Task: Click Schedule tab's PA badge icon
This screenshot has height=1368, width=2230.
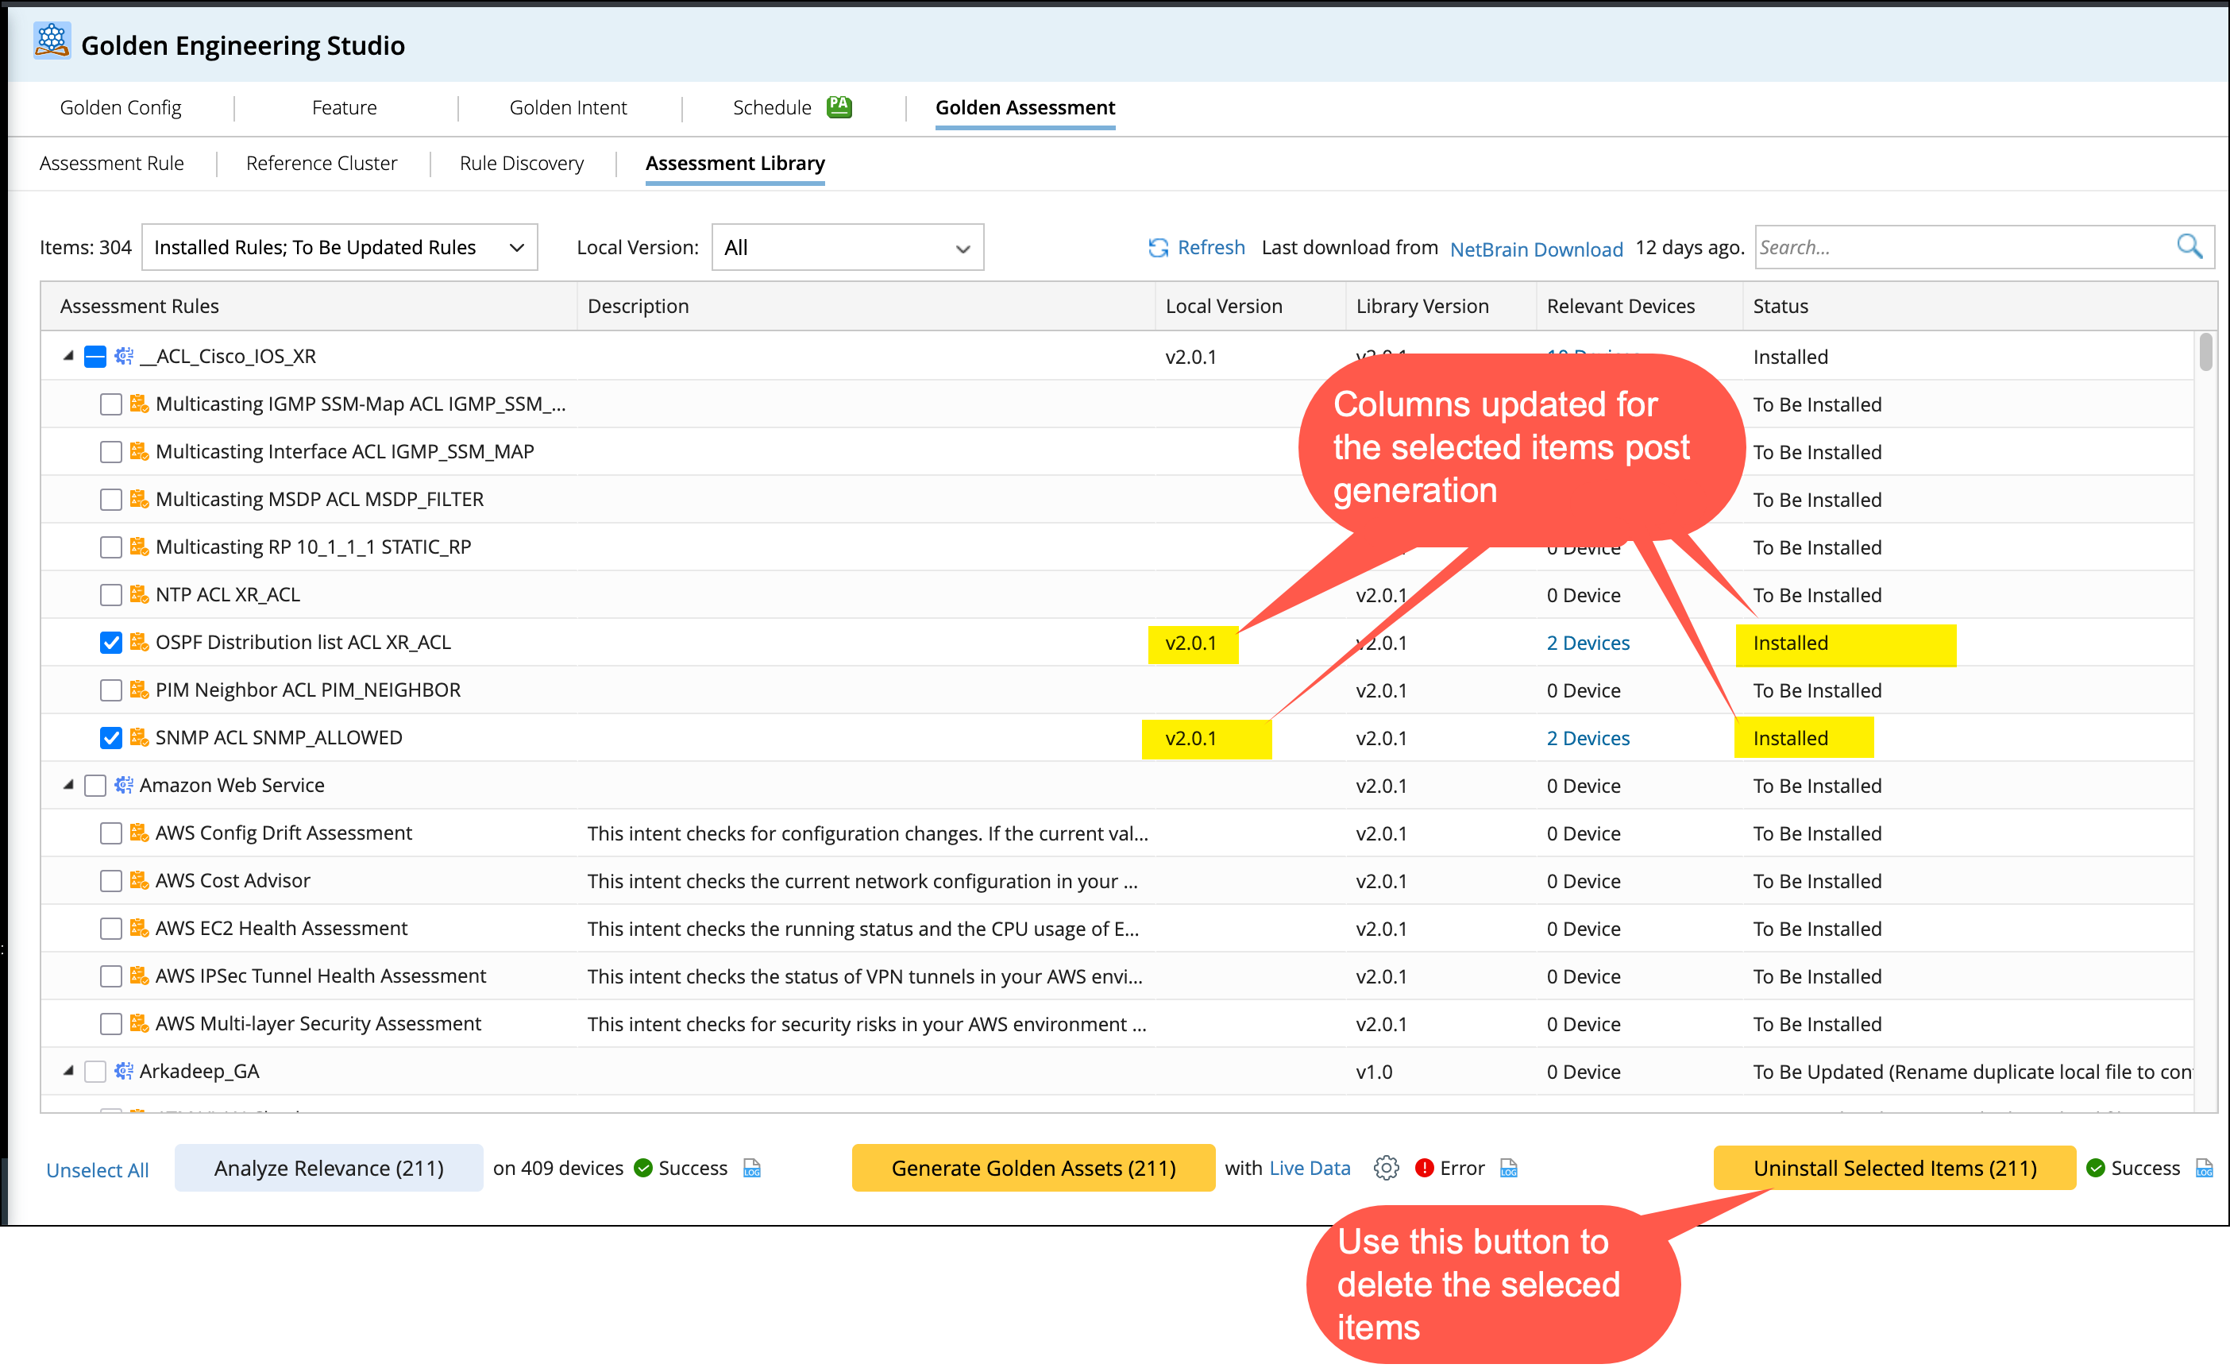Action: pyautogui.click(x=839, y=106)
